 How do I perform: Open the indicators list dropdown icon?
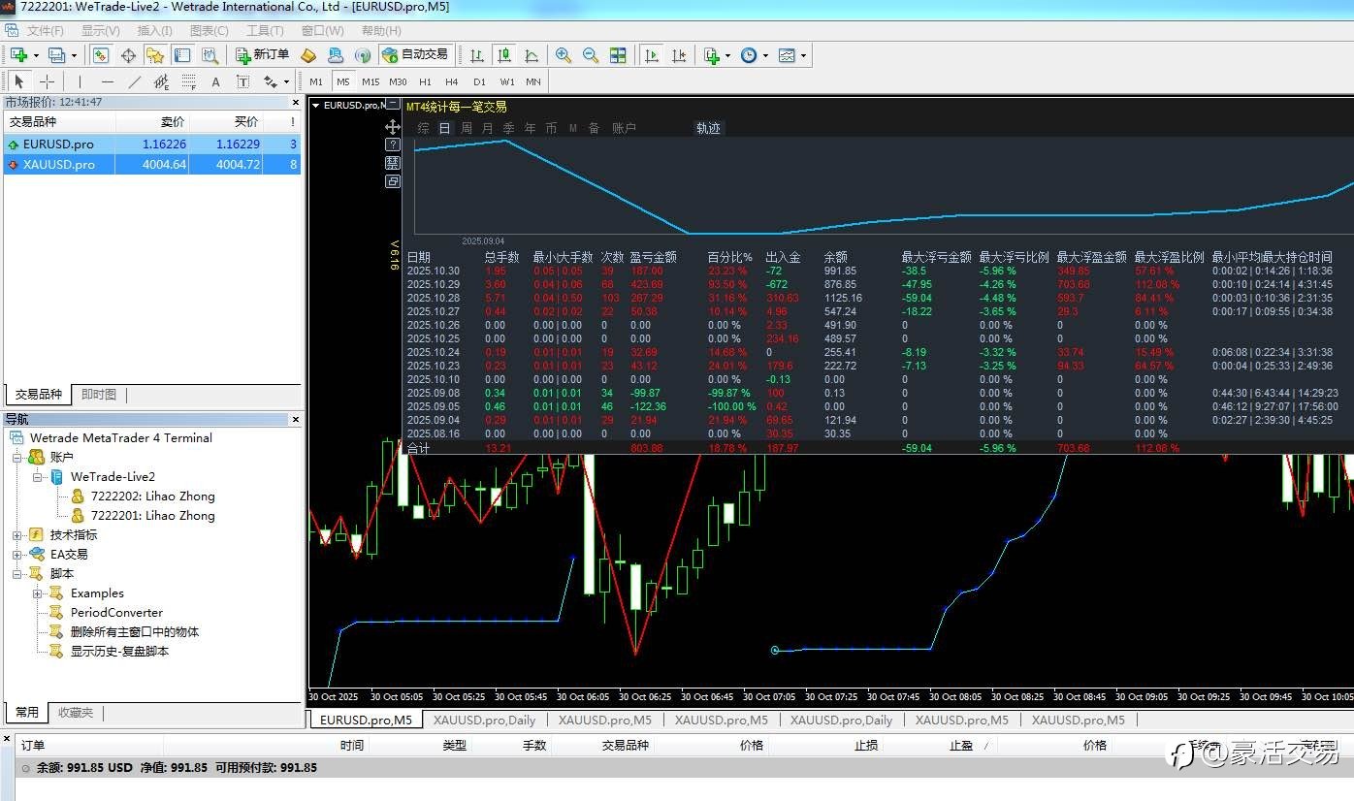712,55
